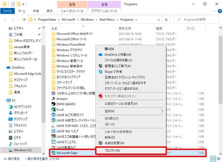Select the LAVIEマニュアル icon

point(53,142)
